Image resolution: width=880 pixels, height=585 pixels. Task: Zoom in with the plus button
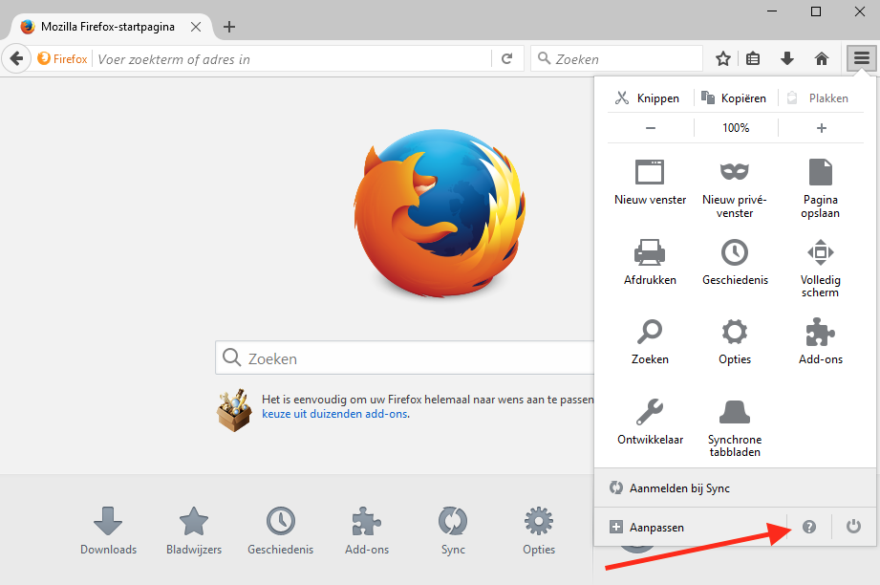coord(821,128)
